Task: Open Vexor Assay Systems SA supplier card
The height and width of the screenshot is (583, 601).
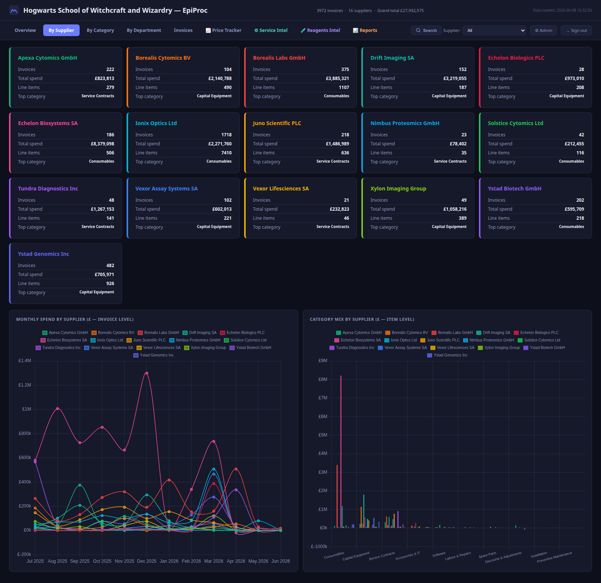Action: click(183, 208)
